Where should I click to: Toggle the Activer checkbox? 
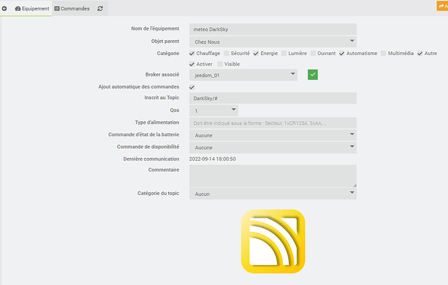pos(192,64)
